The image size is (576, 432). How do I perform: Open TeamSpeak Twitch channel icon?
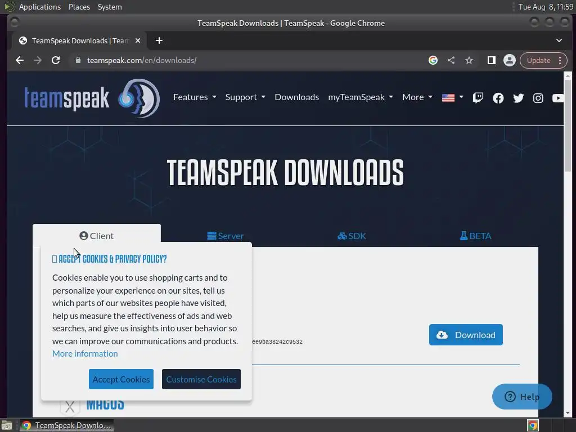pos(478,98)
